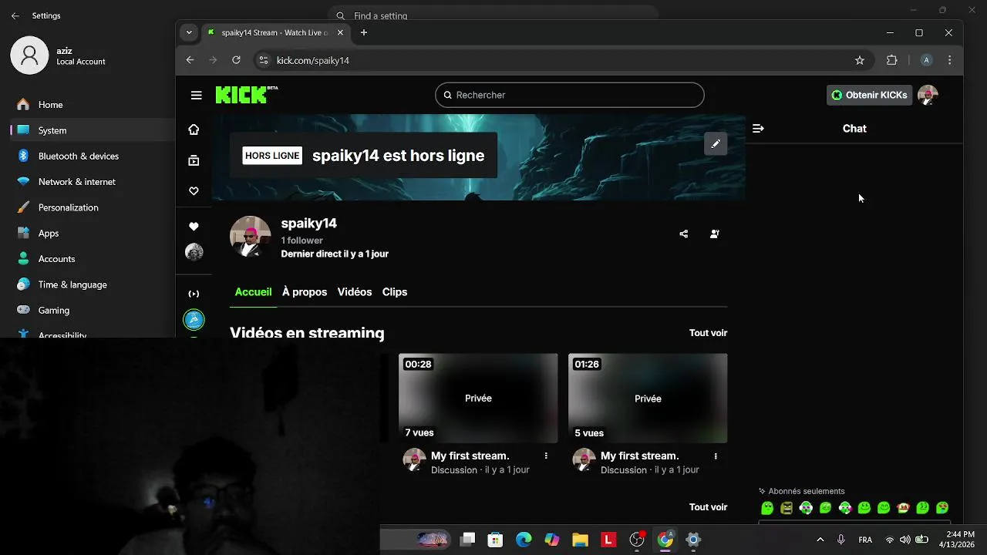Show hidden system tray icons
987x555 pixels.
pos(820,540)
